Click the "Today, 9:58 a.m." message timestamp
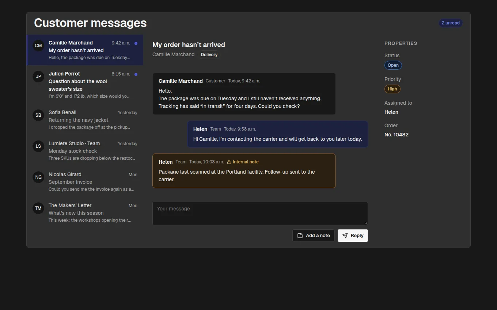497x310 pixels. click(x=240, y=129)
